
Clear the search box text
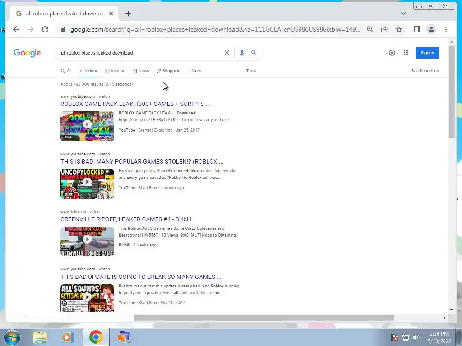pos(227,53)
